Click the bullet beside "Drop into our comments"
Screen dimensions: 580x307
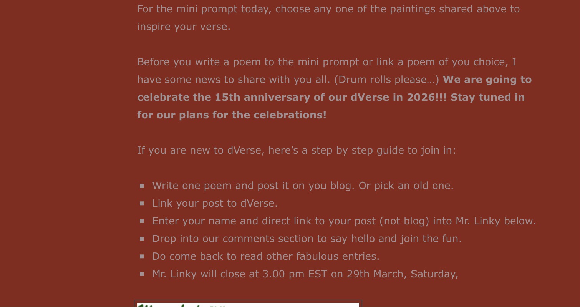click(x=142, y=239)
